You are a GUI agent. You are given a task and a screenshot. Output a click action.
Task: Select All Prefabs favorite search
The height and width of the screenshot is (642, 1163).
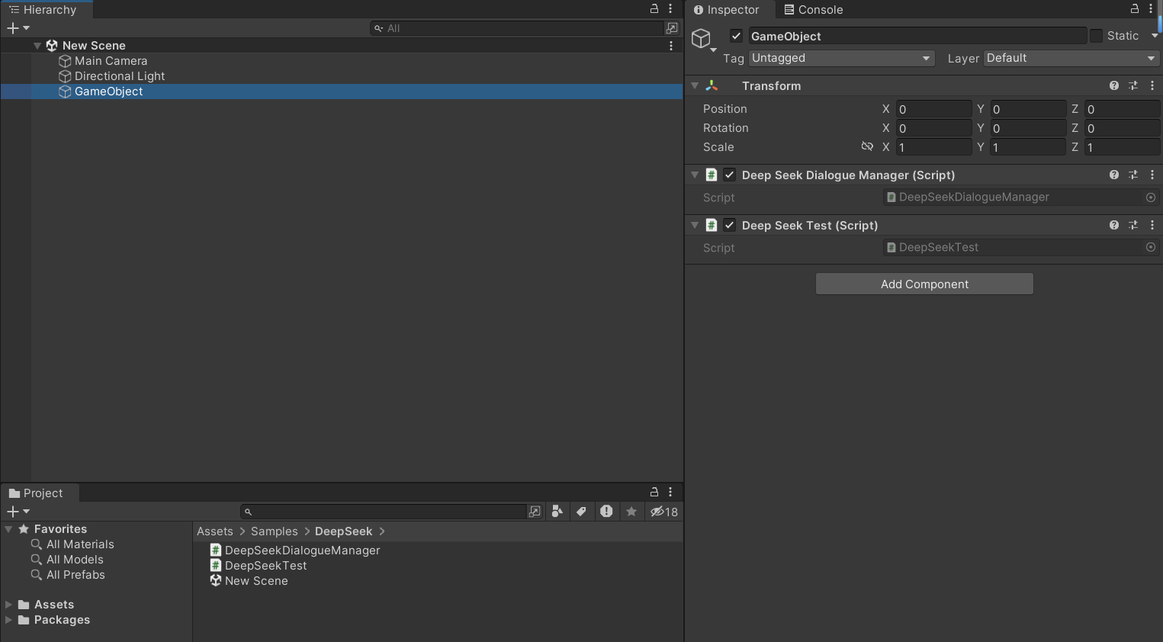pyautogui.click(x=68, y=575)
